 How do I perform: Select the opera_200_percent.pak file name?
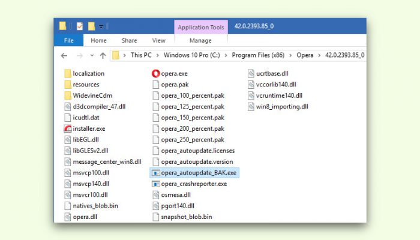click(193, 128)
